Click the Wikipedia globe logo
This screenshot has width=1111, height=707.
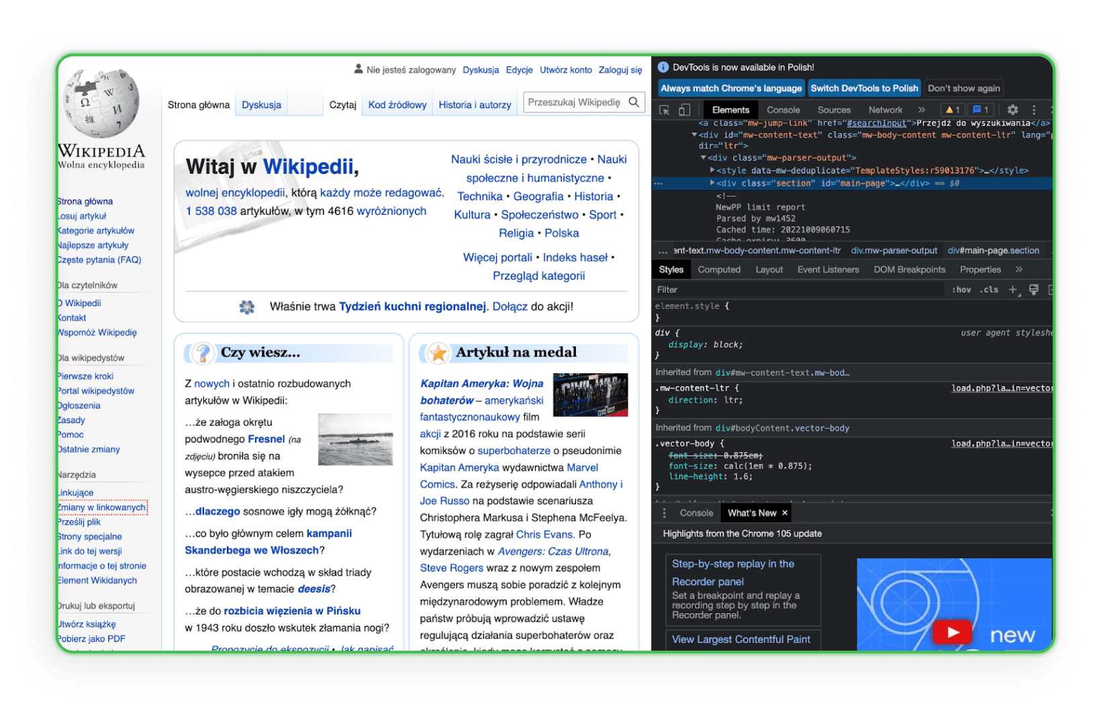tap(101, 103)
